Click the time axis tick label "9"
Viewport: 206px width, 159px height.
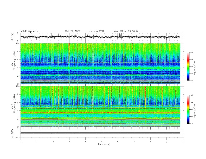166,142
